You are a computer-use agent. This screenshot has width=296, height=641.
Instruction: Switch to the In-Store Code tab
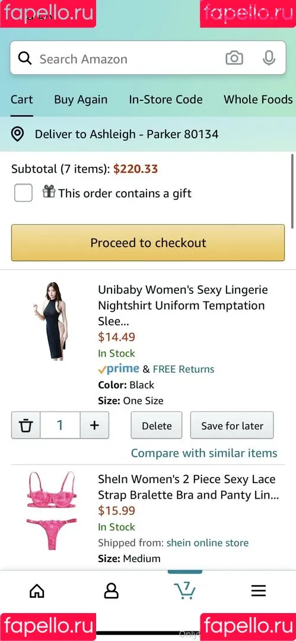(x=165, y=99)
